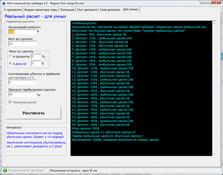
Task: Open the Слив депозита tab
Action: [x=110, y=10]
